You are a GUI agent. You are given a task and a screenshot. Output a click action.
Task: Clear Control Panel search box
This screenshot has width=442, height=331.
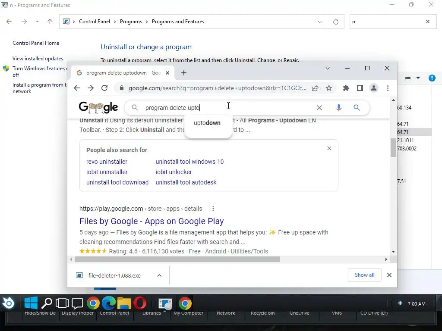tap(428, 22)
